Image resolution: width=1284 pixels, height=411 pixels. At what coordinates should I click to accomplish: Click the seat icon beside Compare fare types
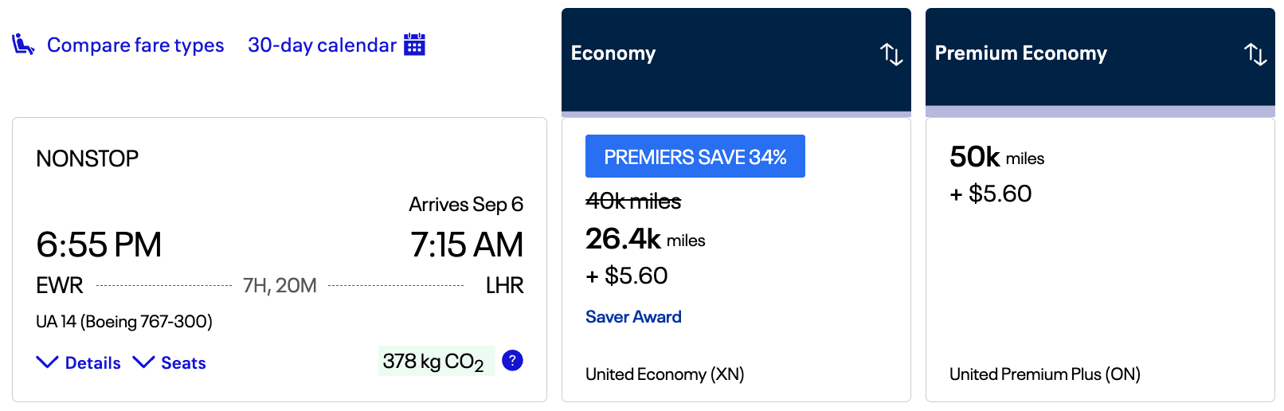click(23, 45)
